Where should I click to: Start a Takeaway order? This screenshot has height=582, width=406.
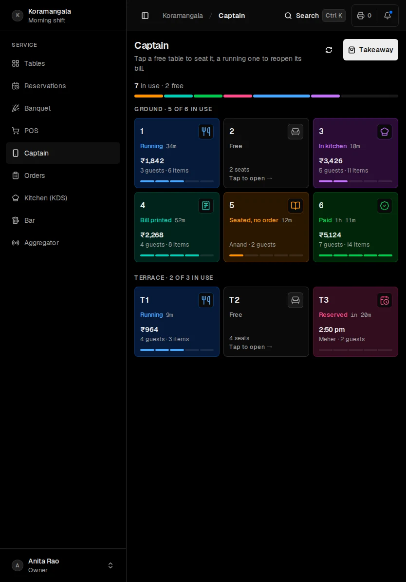[x=370, y=50]
